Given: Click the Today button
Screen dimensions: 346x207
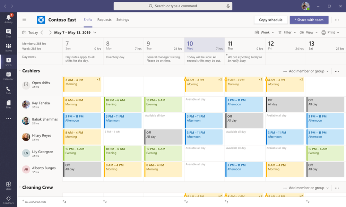Looking at the screenshot, I should click(30, 33).
